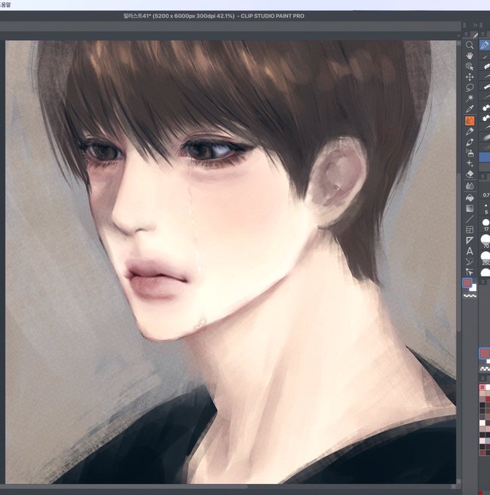The width and height of the screenshot is (490, 495).
Task: Select the Text tool
Action: click(470, 251)
